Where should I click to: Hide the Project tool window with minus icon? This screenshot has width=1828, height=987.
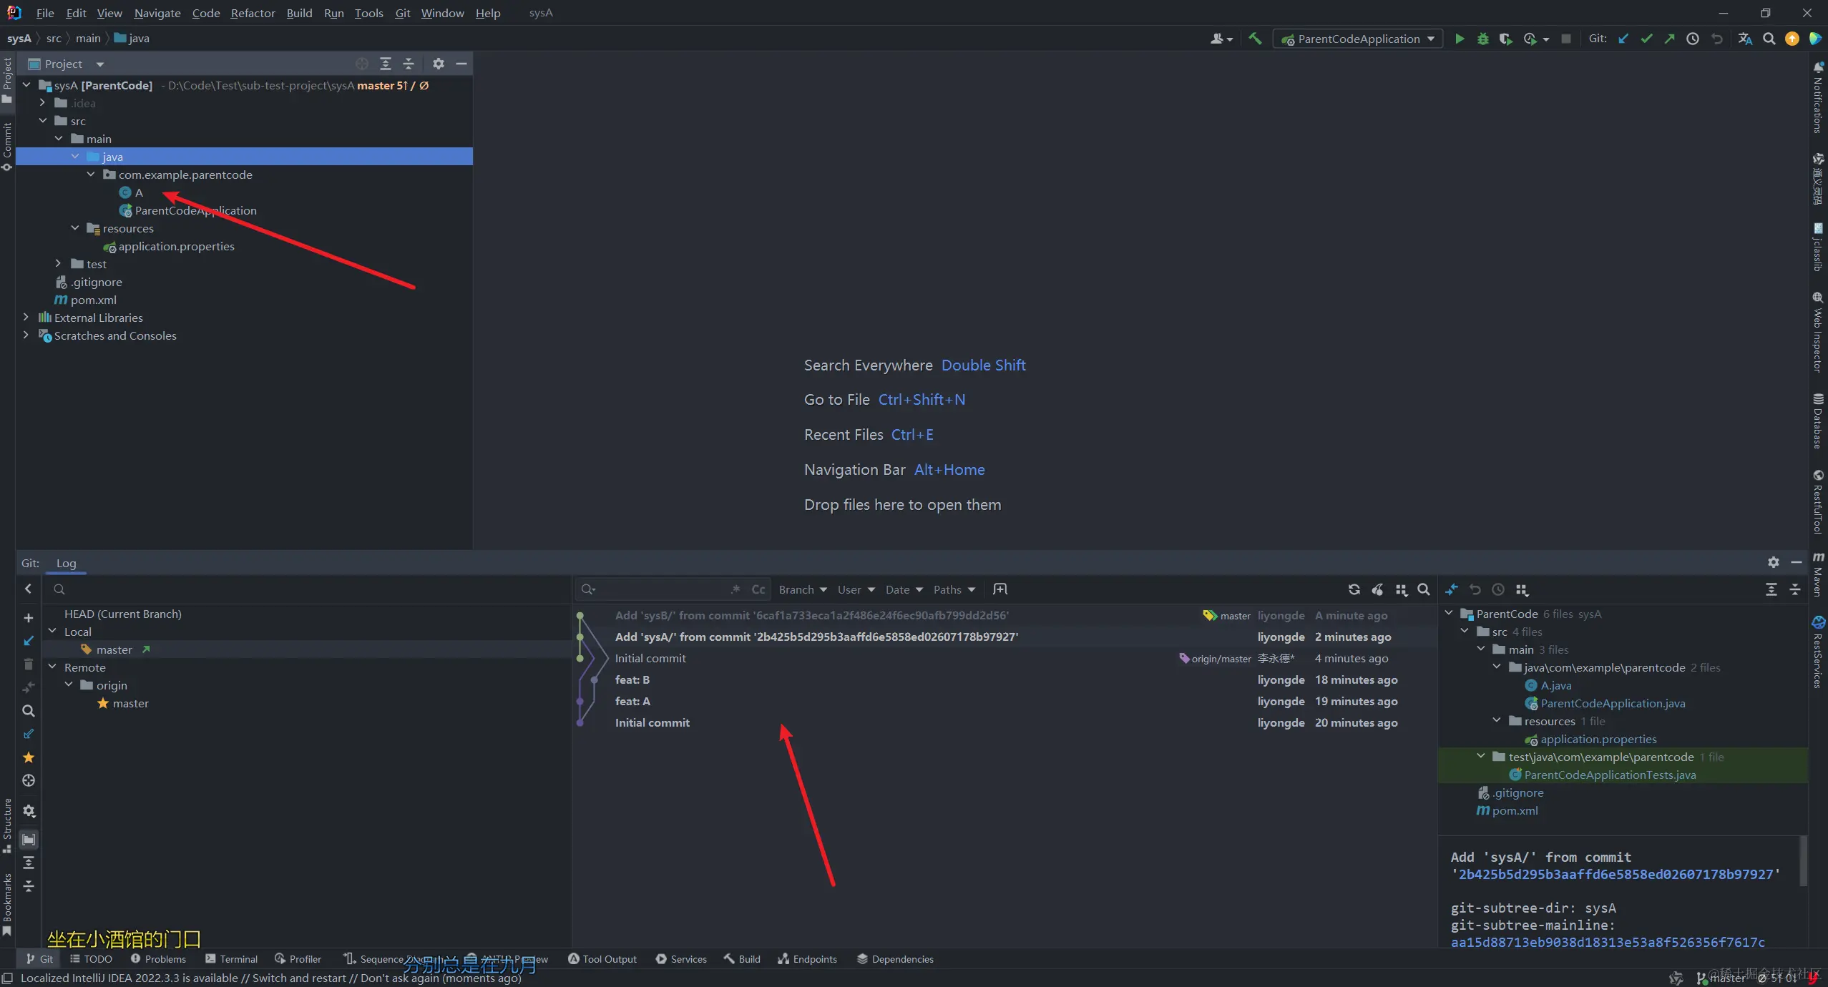click(461, 64)
